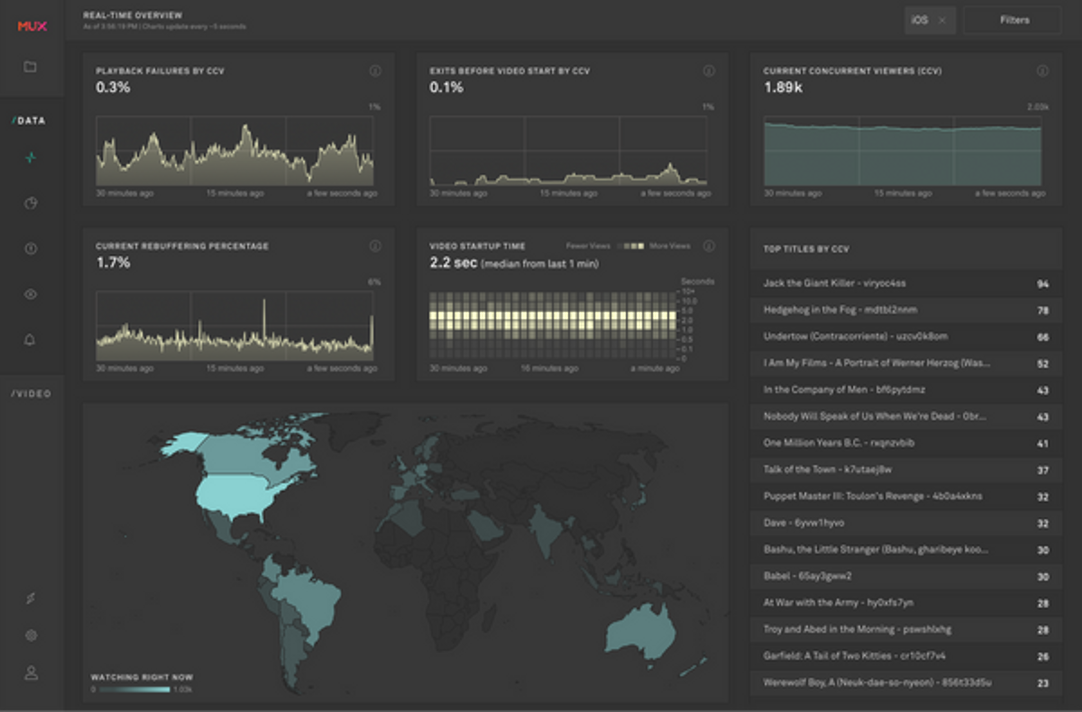Open the pie chart metrics icon
This screenshot has height=712, width=1082.
click(30, 203)
